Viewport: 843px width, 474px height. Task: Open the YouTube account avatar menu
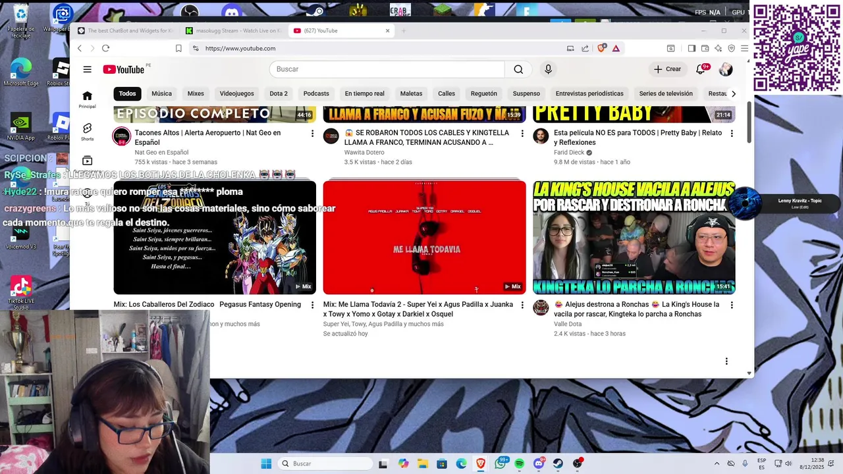[x=726, y=69]
